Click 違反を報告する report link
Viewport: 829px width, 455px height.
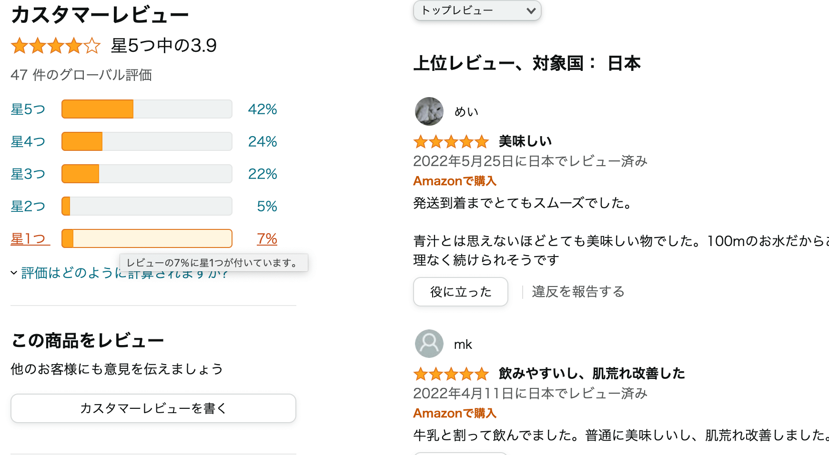[x=578, y=291]
